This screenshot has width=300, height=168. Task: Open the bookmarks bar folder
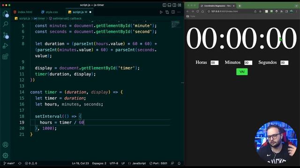point(191,16)
